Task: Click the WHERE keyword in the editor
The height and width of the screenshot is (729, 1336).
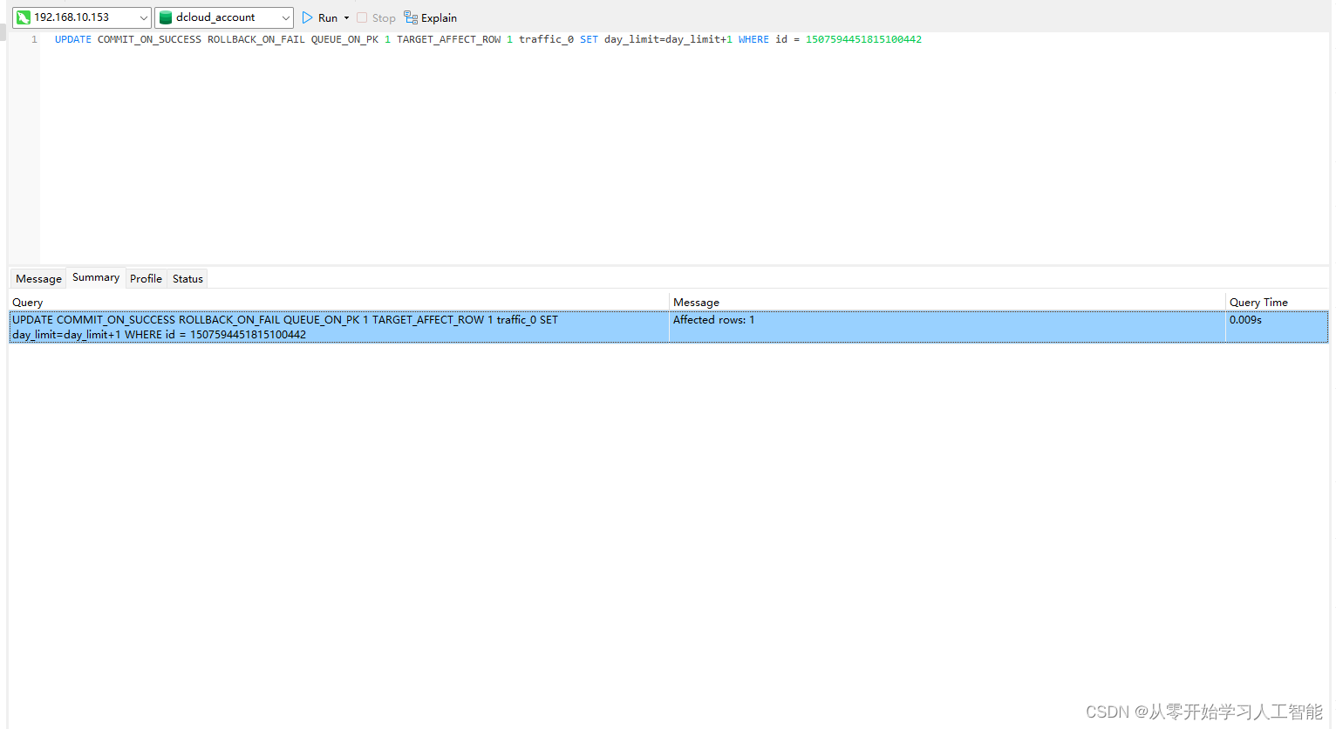Action: (x=753, y=39)
